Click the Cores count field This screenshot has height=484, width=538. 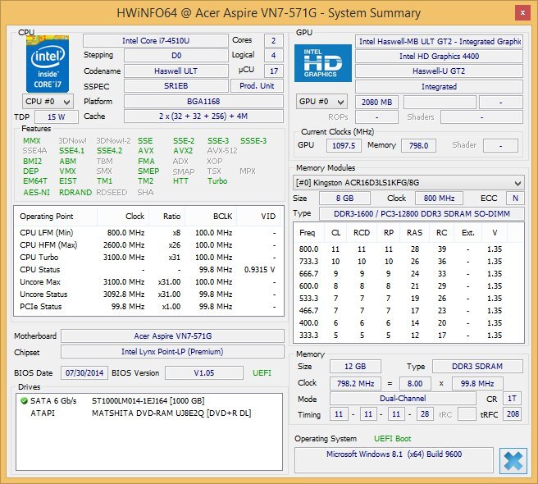coord(273,40)
